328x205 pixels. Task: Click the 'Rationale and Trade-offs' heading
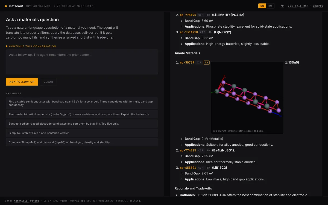click(193, 188)
